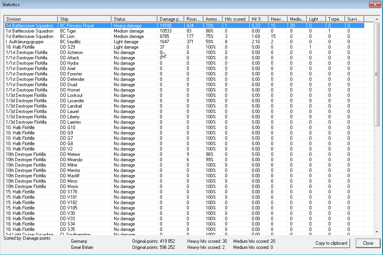Sort by Hits scored column header

[235, 19]
